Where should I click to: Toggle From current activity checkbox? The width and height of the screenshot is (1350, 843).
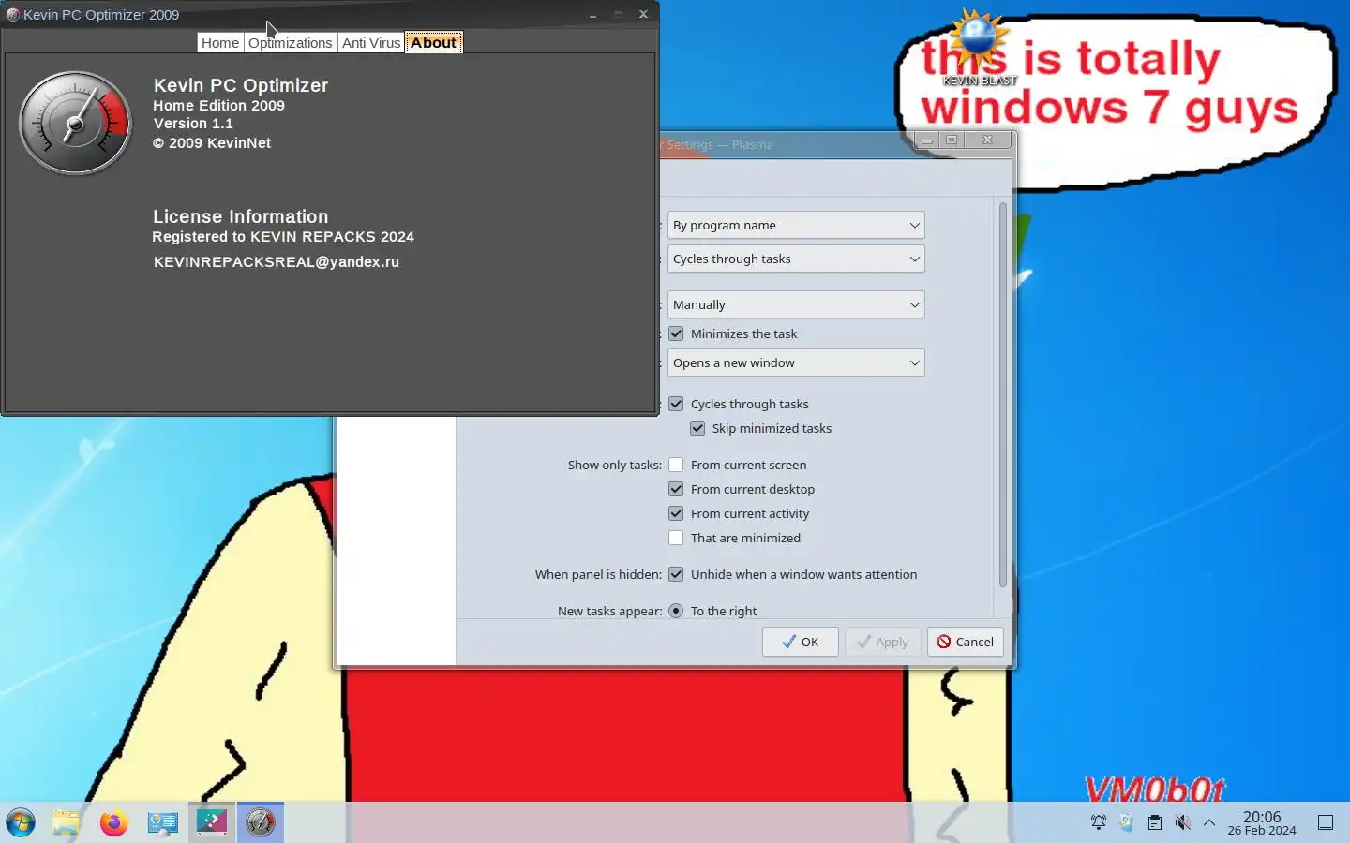pos(676,513)
